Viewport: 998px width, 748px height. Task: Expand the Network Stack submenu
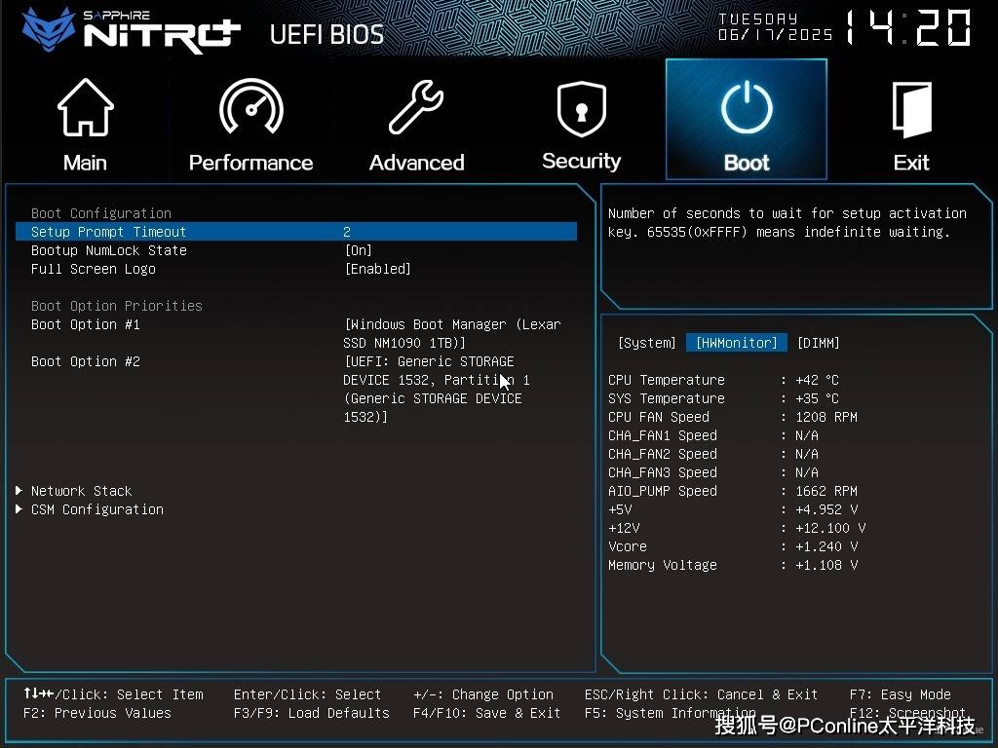(x=81, y=491)
